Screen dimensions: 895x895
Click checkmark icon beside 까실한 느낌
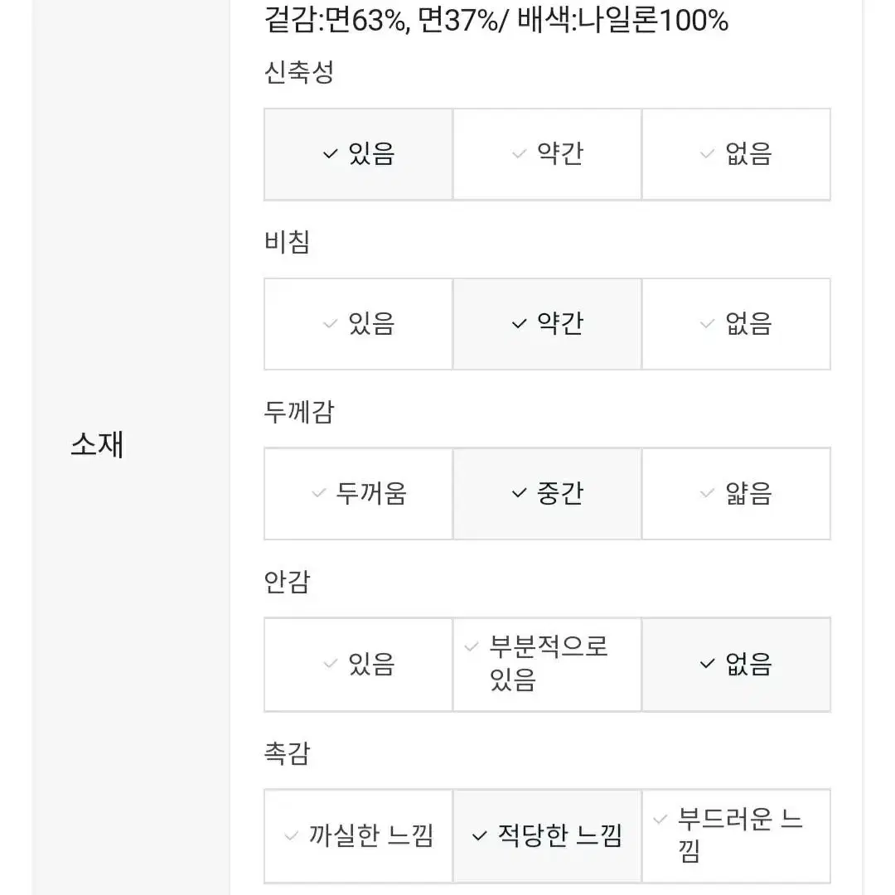291,836
